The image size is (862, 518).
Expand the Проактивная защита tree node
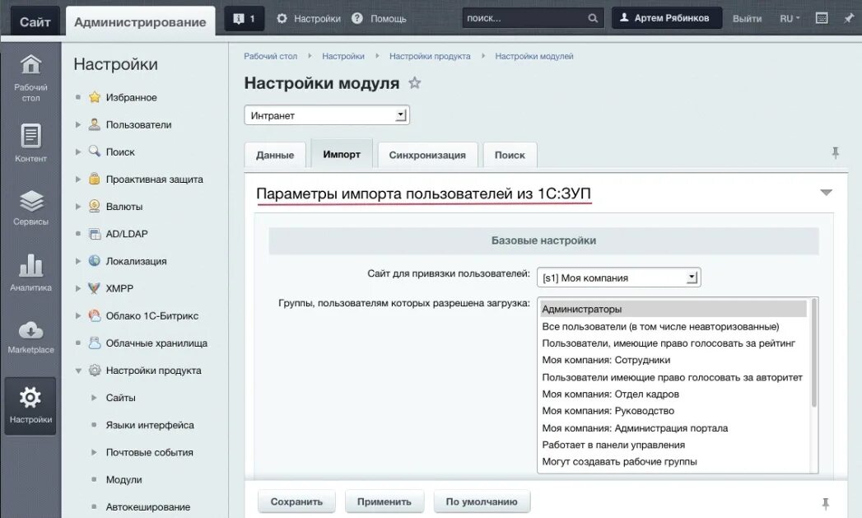tap(78, 180)
